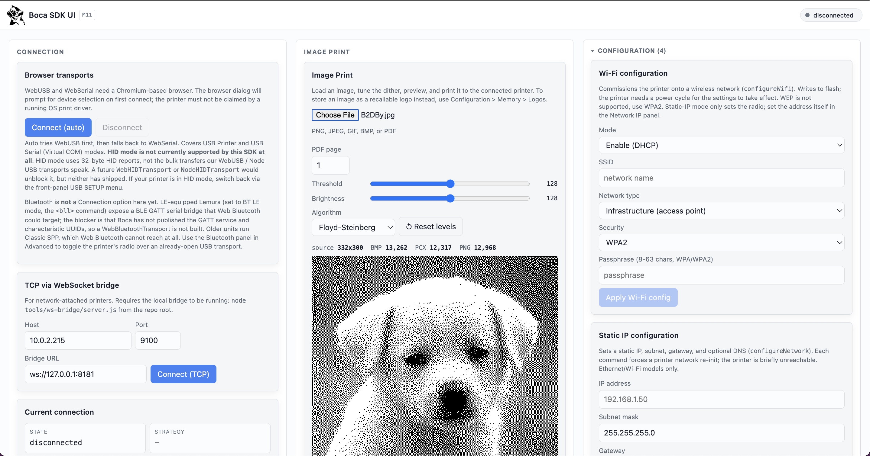Click the Static IP configuration heading
The width and height of the screenshot is (870, 456).
(x=638, y=335)
